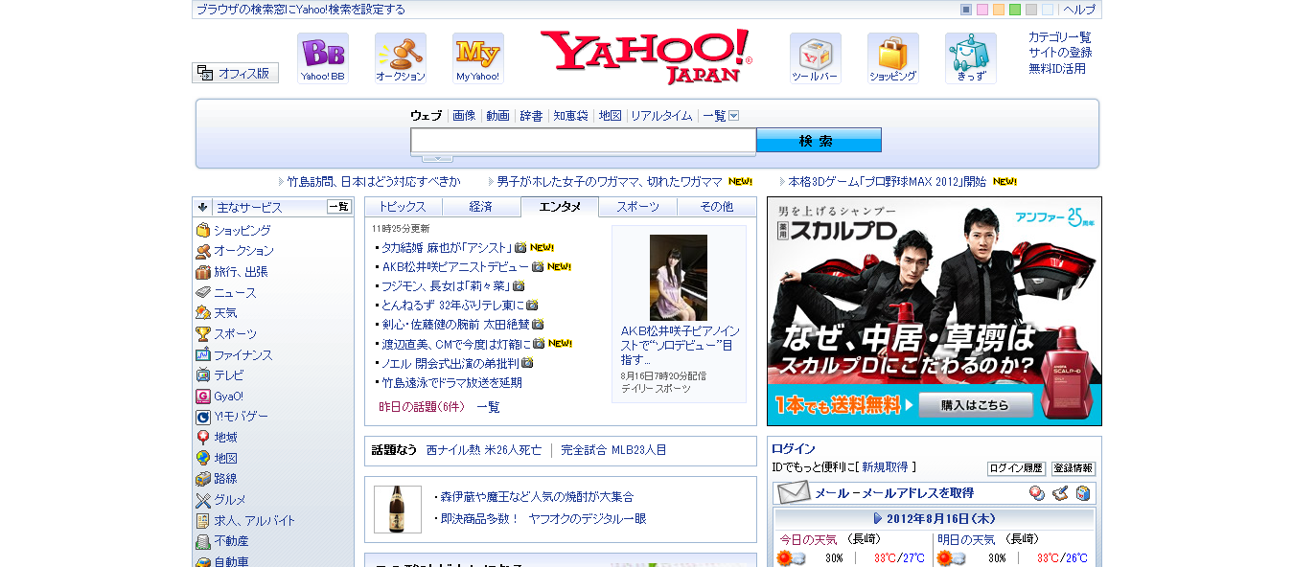Click the notepad-and-pen icon in mail row
Image resolution: width=1293 pixels, height=567 pixels.
pos(1060,493)
